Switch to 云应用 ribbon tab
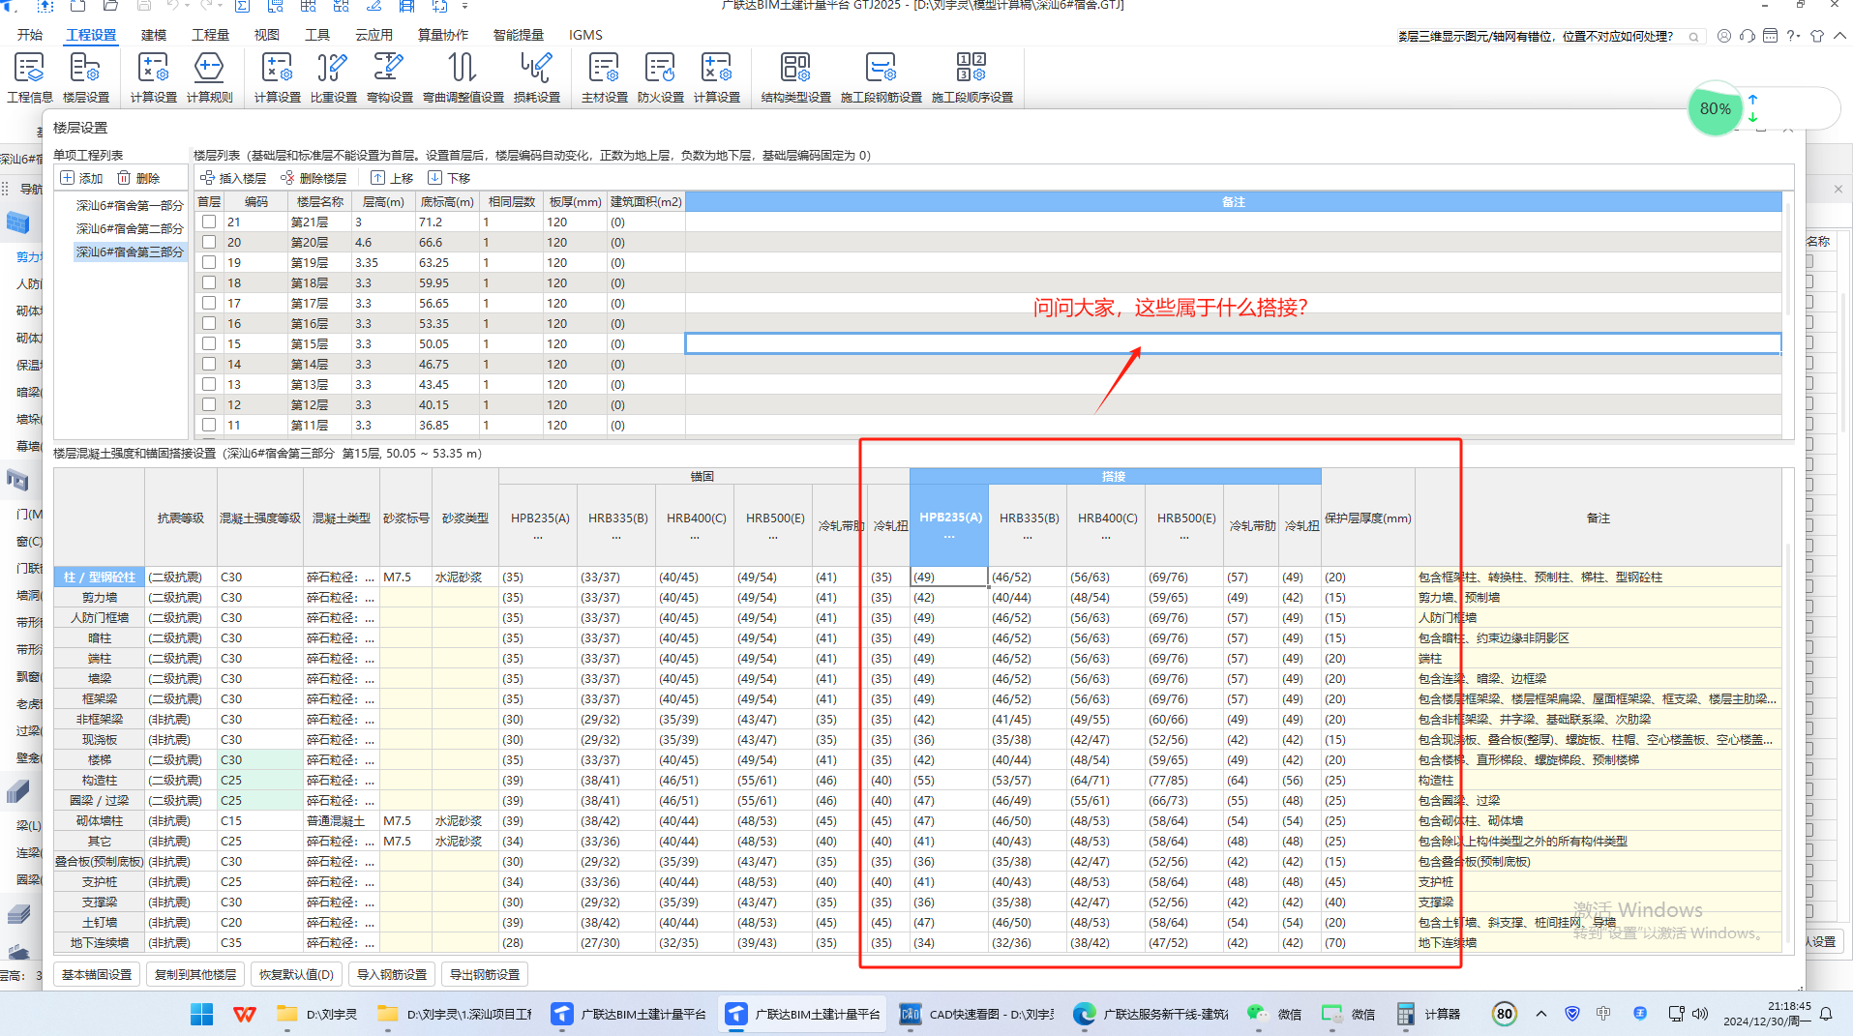 pyautogui.click(x=374, y=35)
